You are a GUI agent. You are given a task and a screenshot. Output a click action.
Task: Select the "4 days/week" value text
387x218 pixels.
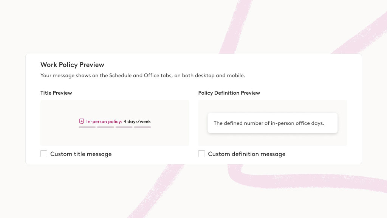[x=137, y=121]
